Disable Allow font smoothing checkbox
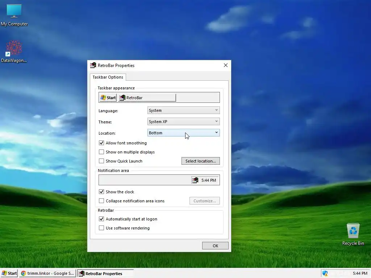This screenshot has width=371, height=278. click(101, 143)
